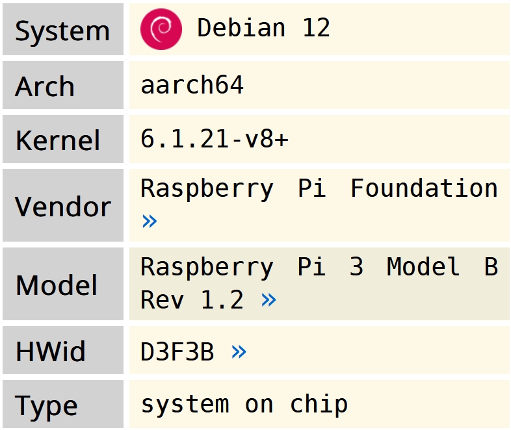Screen dimensions: 511x430
Task: Select the 'Debian 12' system value
Action: [x=264, y=28]
